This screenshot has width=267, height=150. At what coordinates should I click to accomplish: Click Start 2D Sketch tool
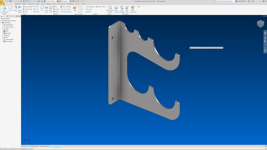point(4,9)
